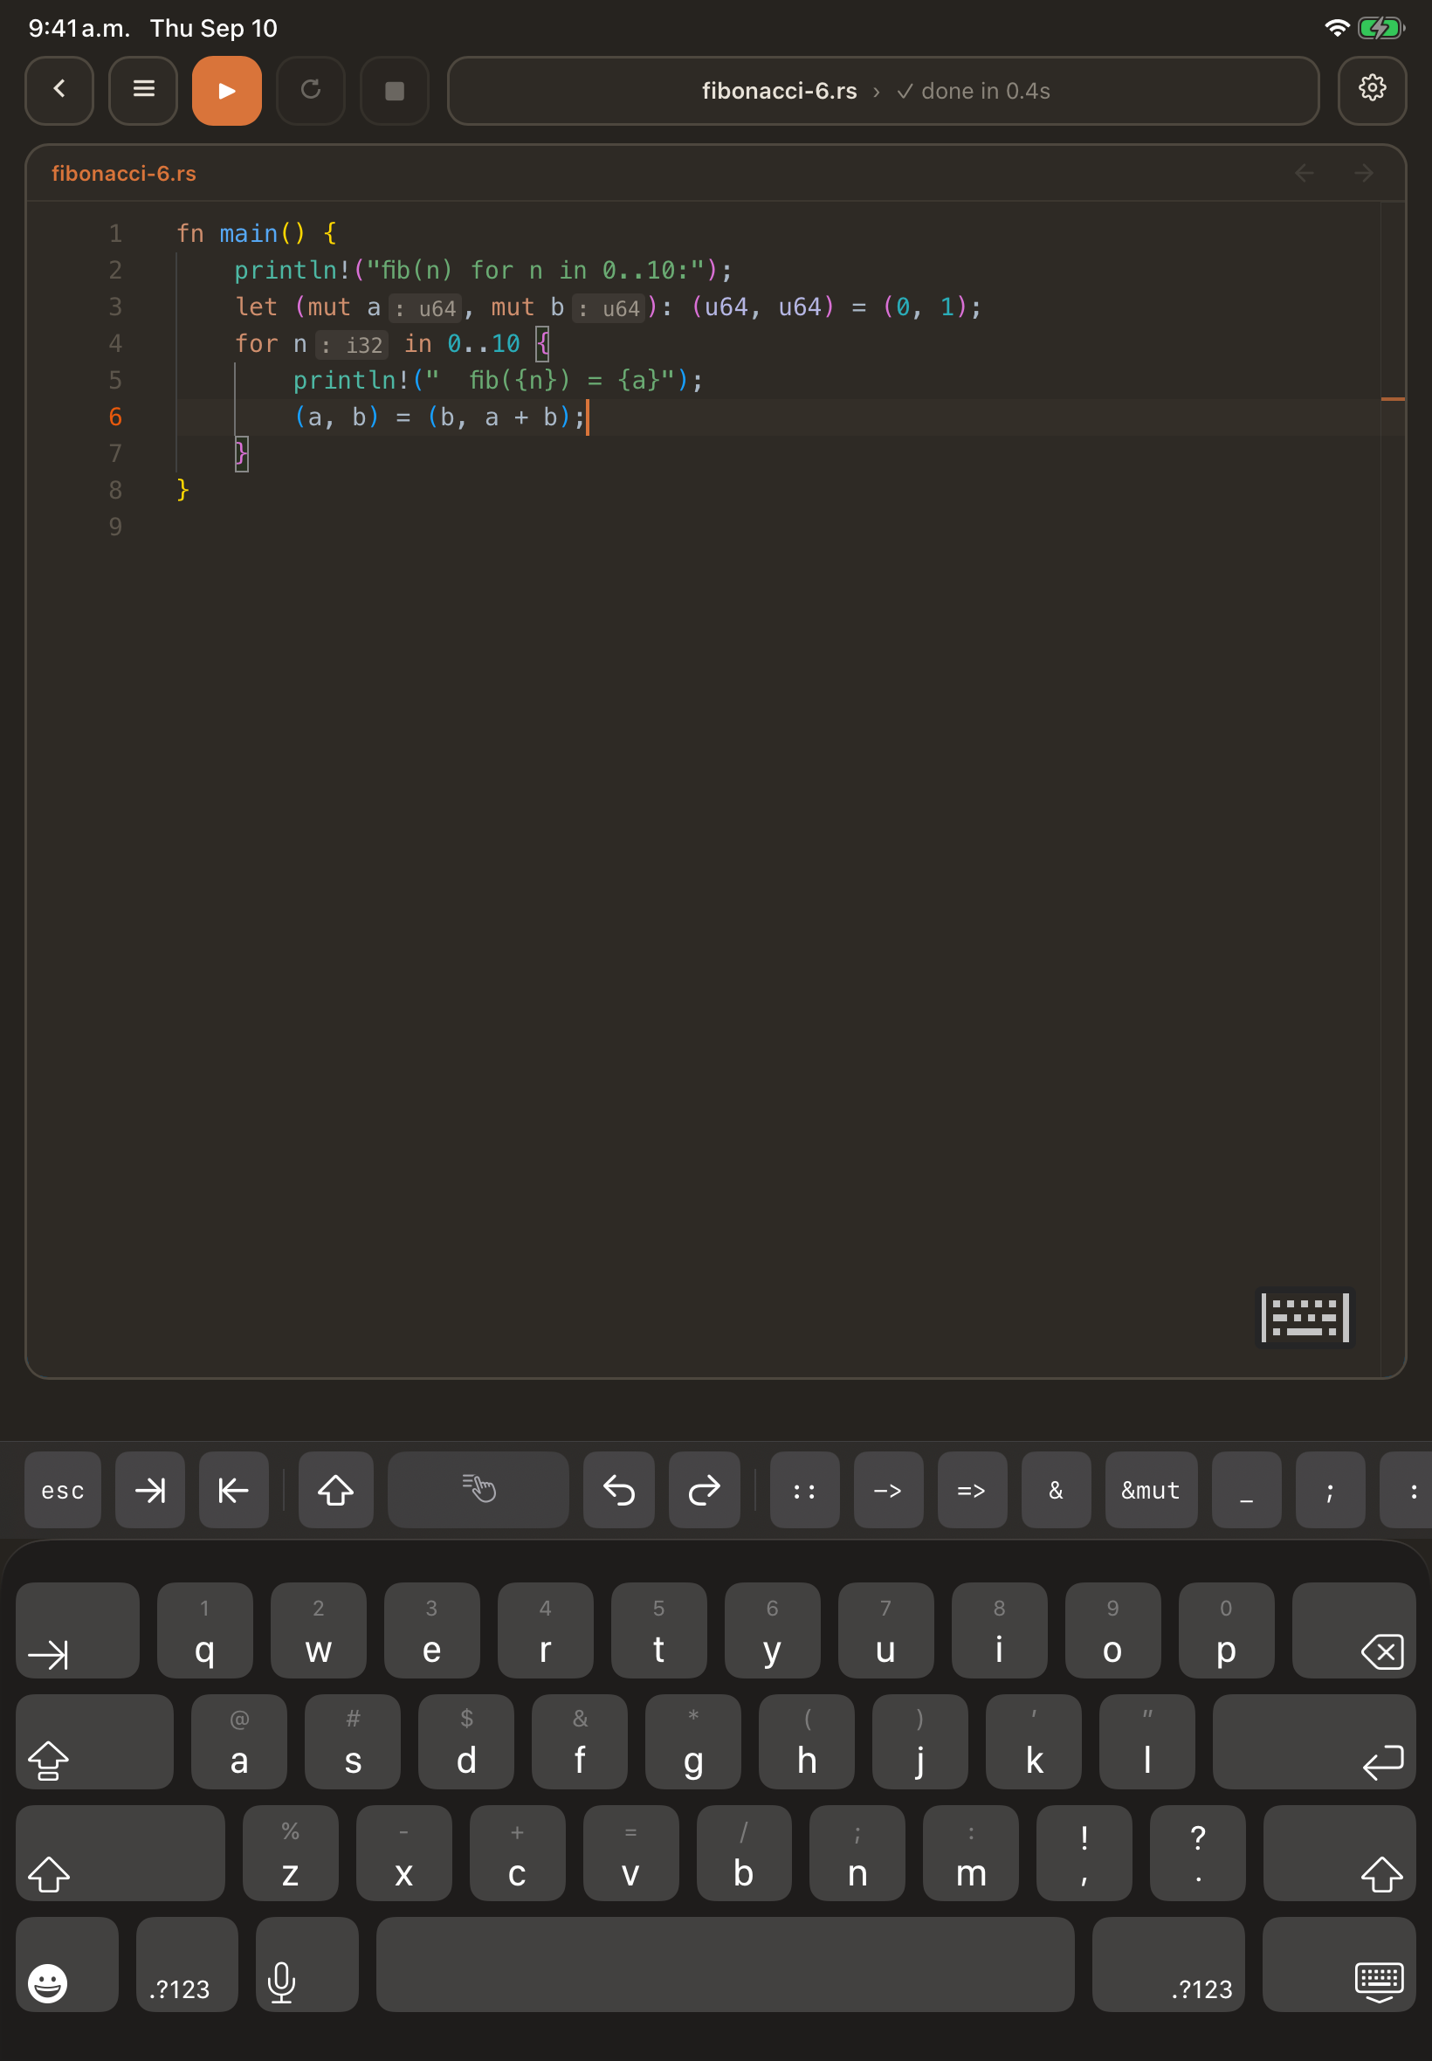
Task: Insert the => fat arrow snippet
Action: pyautogui.click(x=972, y=1490)
